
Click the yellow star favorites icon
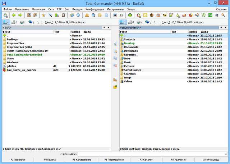click(44, 15)
